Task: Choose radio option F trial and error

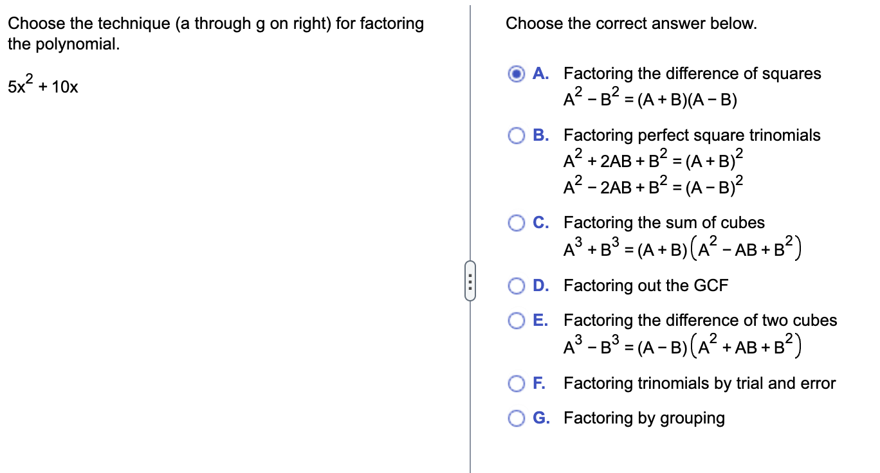Action: click(517, 384)
